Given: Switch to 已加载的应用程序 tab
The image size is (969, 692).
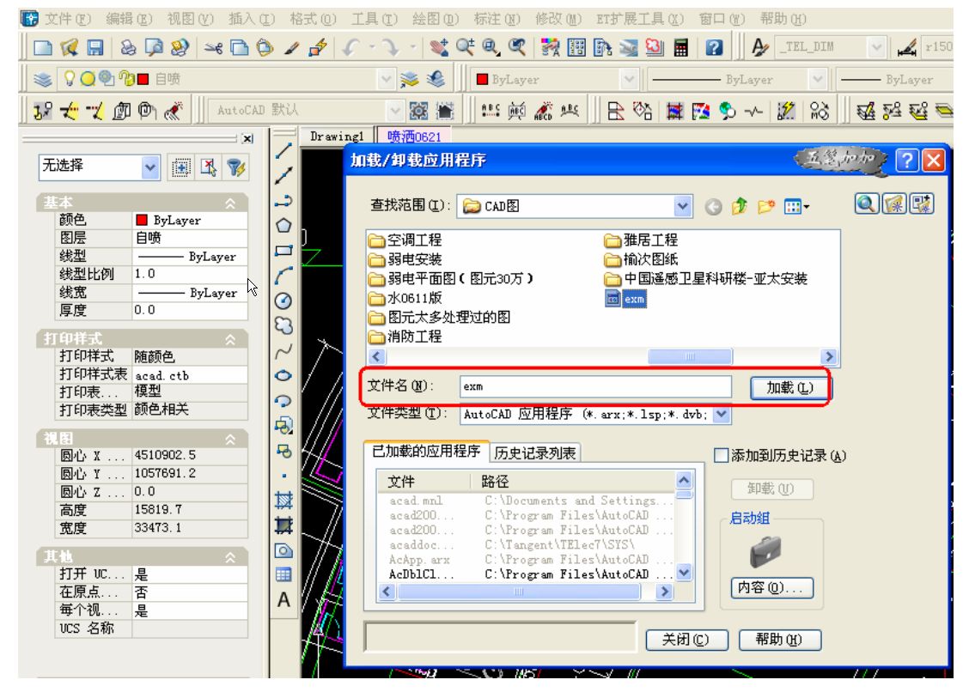Looking at the screenshot, I should (426, 452).
